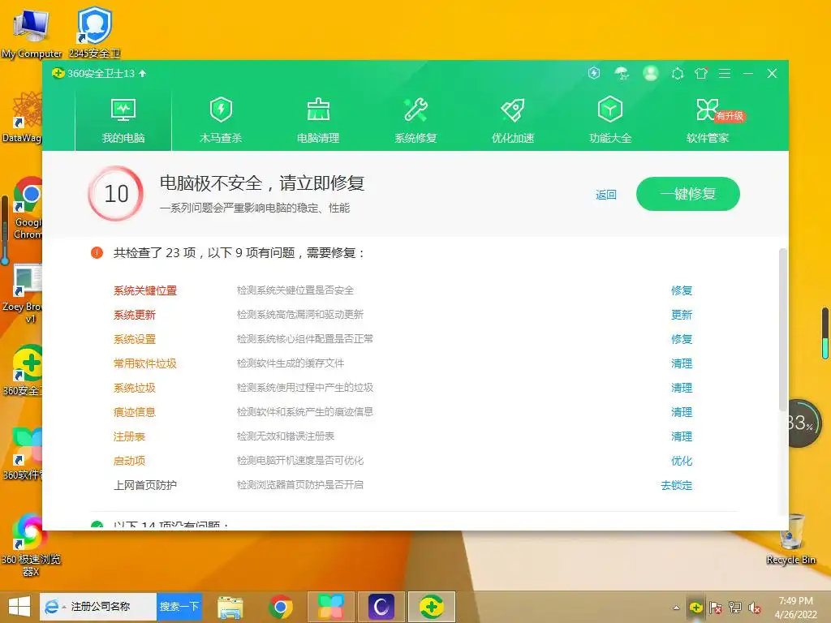Open the 我的电脑 tab
Viewport: 831px width, 623px height.
tap(123, 121)
